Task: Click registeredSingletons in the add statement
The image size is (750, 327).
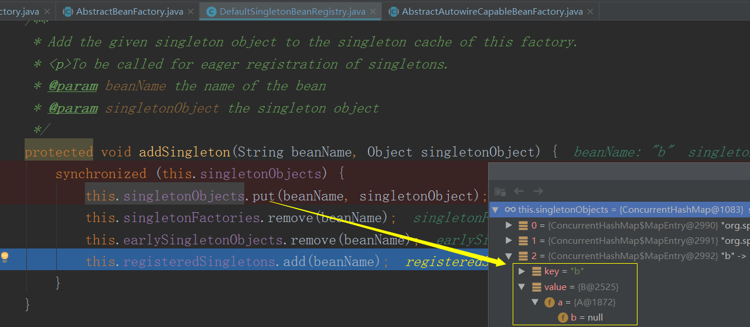Action: tap(199, 261)
